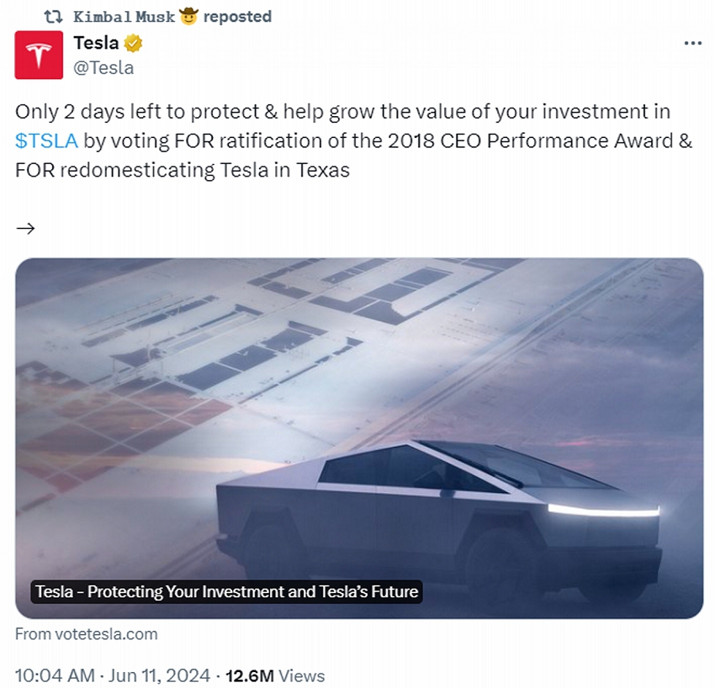Click the $TSLA cashtag link
715x688 pixels.
coord(46,140)
